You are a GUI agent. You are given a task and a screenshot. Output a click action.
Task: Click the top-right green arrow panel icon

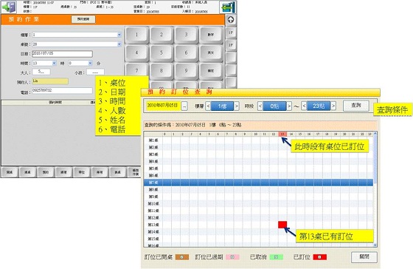228,7
